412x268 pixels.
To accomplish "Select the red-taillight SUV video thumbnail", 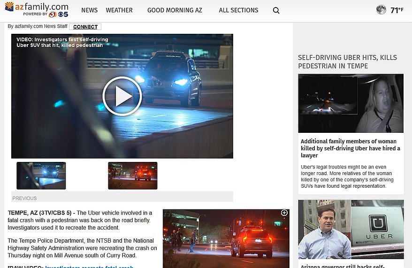I will click(133, 176).
